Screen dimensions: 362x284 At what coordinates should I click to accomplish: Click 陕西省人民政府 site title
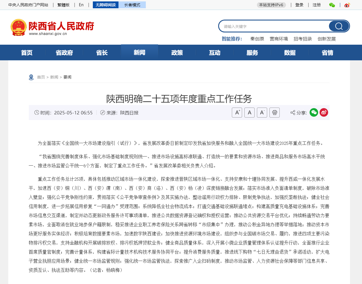pos(61,26)
